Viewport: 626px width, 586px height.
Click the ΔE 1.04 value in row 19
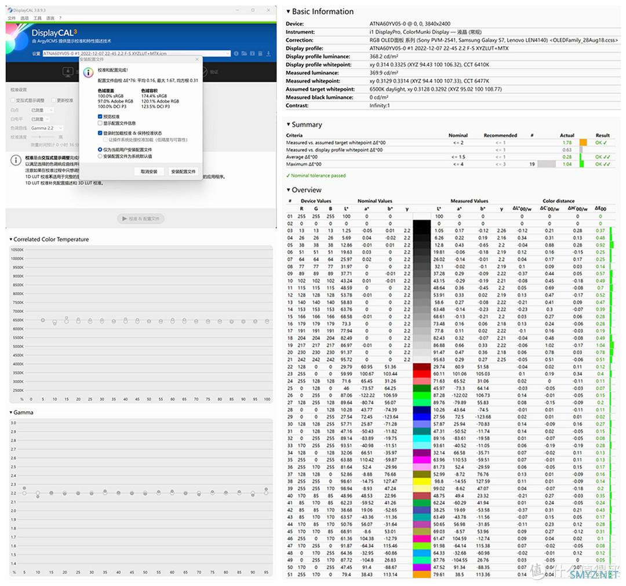tap(600, 346)
